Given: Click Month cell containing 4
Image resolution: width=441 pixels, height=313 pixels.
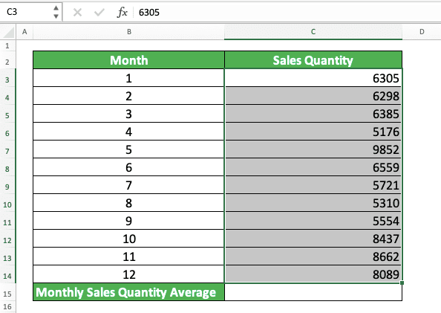Looking at the screenshot, I should (129, 132).
